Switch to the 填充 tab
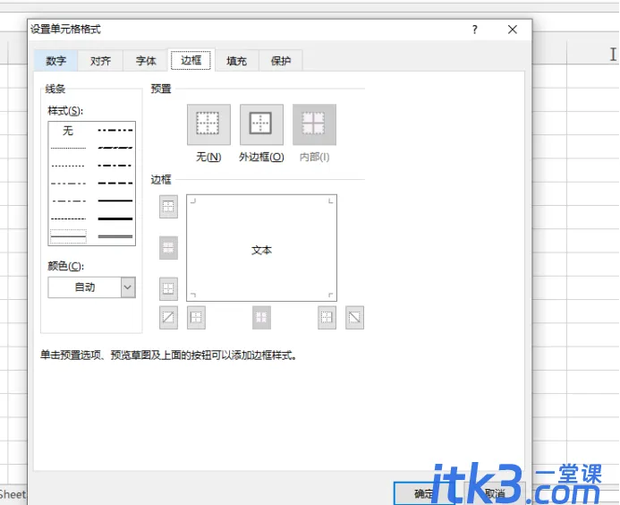 coord(236,61)
